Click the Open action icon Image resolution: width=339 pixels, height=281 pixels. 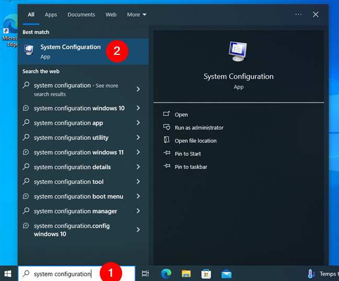[x=166, y=114]
